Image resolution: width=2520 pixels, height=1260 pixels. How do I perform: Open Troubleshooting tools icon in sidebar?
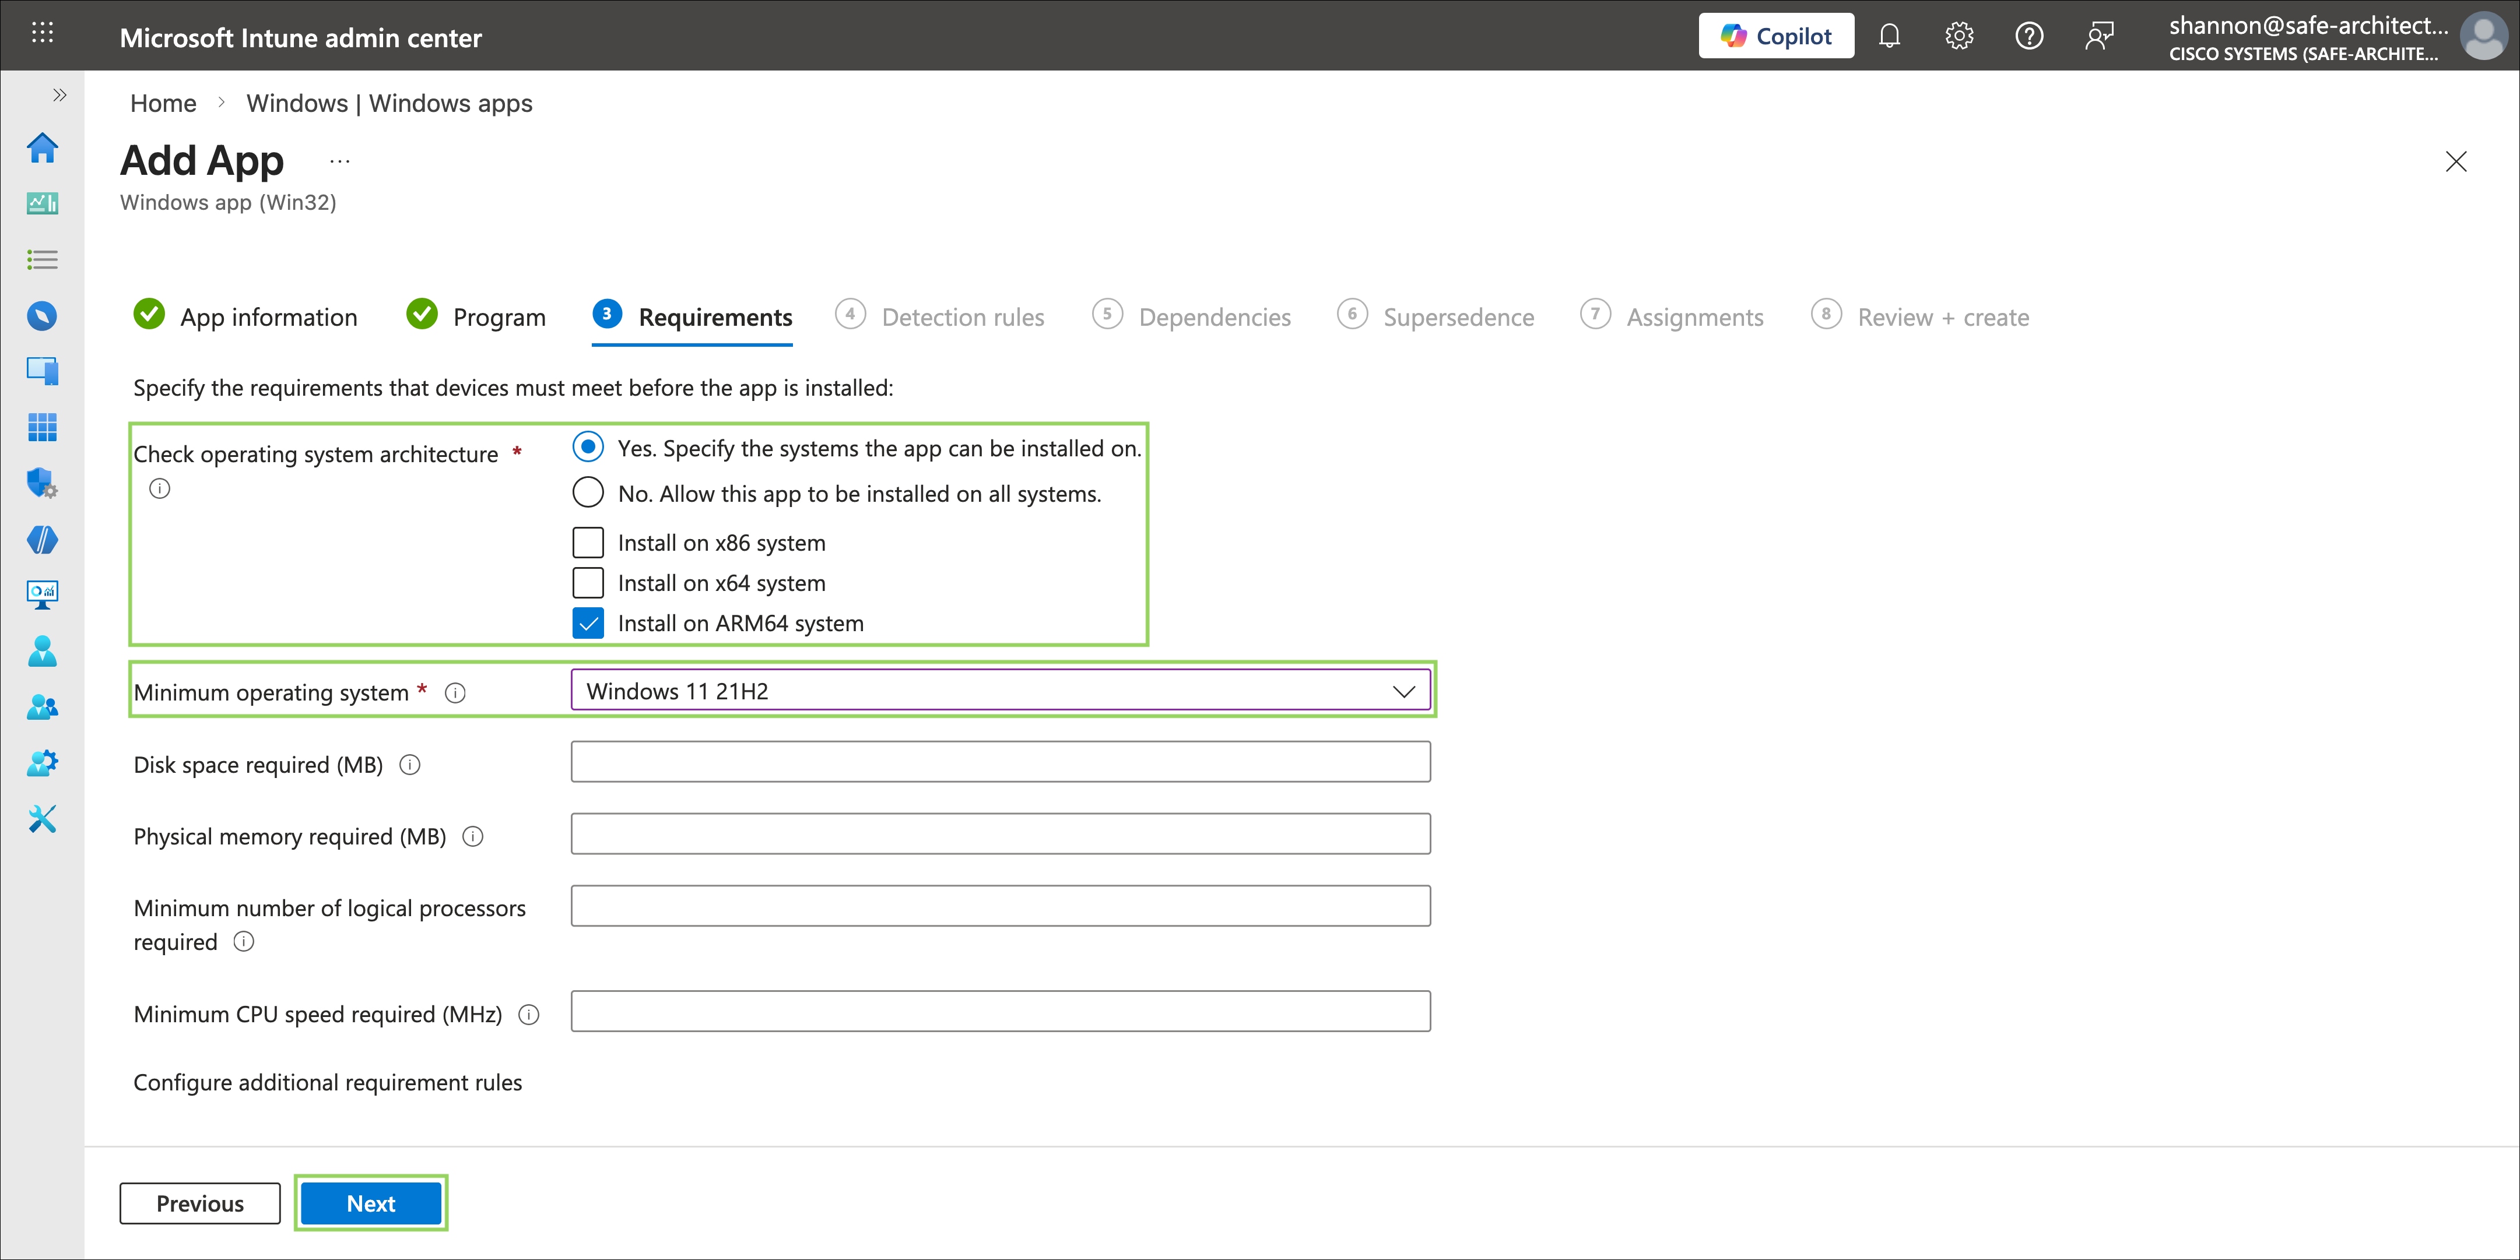tap(42, 819)
